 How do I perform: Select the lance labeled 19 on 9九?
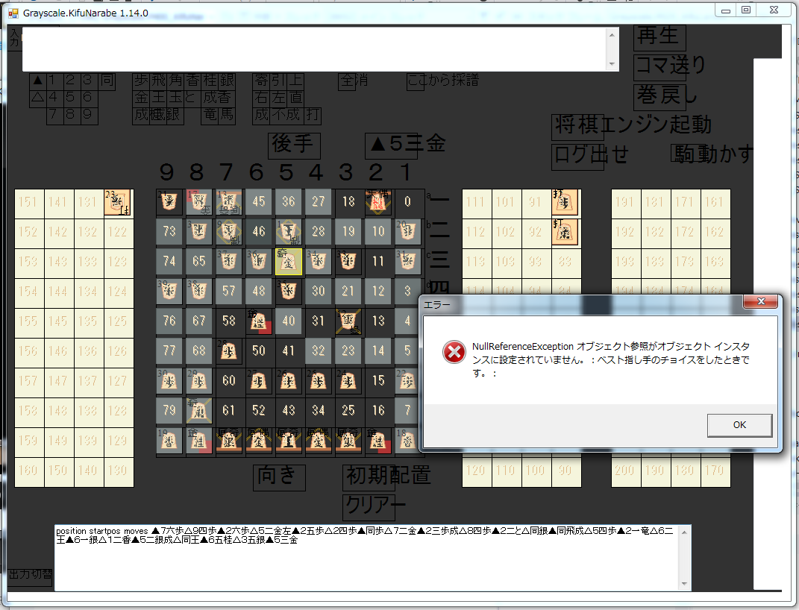pyautogui.click(x=169, y=441)
